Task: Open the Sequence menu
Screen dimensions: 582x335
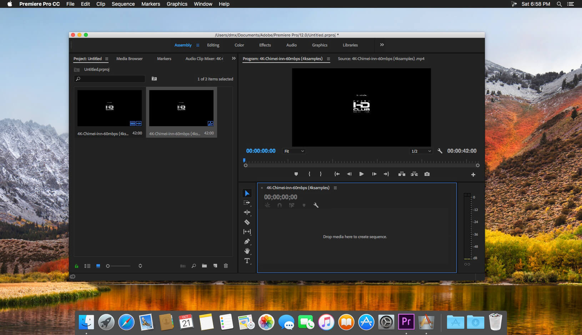Action: click(x=123, y=4)
